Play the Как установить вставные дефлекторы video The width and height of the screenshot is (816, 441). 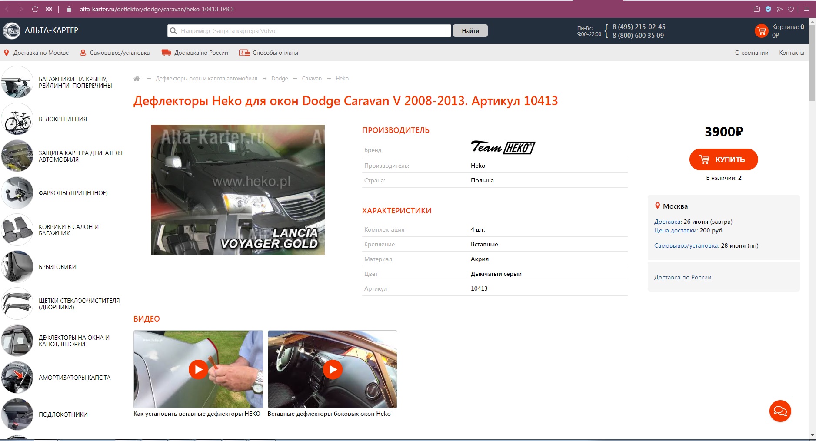(198, 369)
